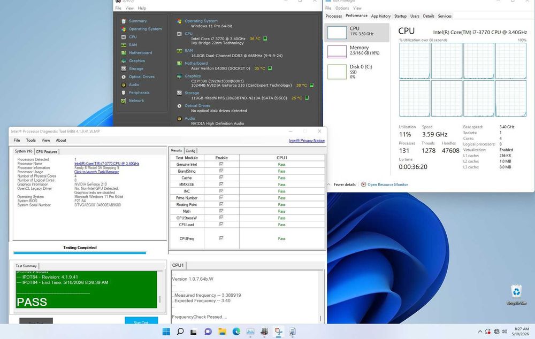Switch to Task Manager via taskbar icon

click(x=250, y=332)
